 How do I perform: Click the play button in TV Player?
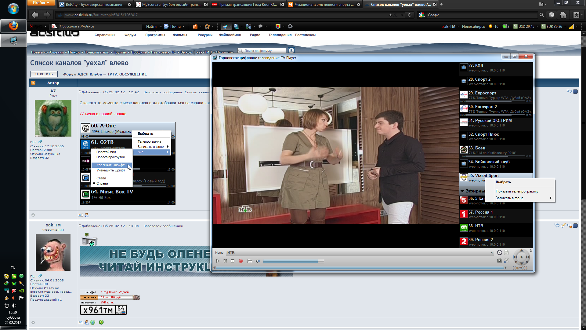[218, 261]
